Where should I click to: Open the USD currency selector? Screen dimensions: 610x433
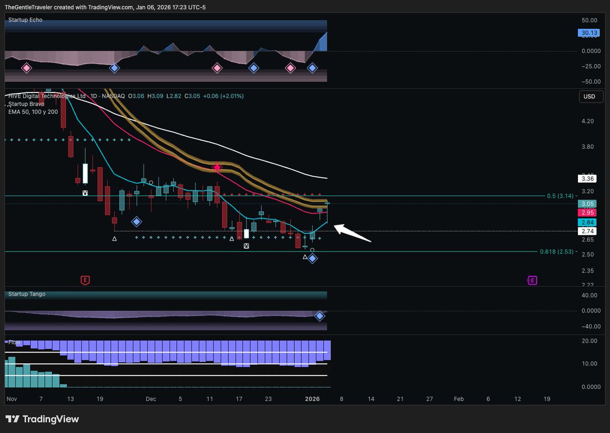[x=591, y=97]
